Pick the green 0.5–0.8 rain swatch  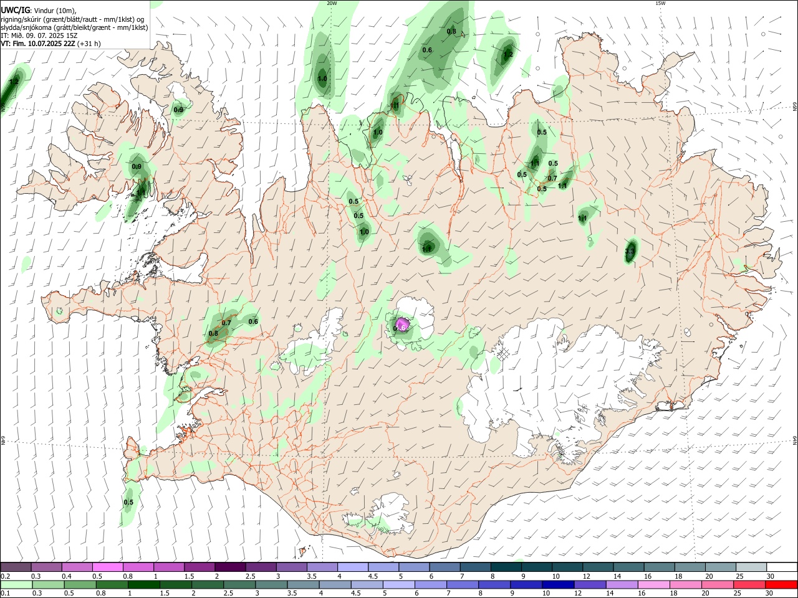tap(80, 585)
